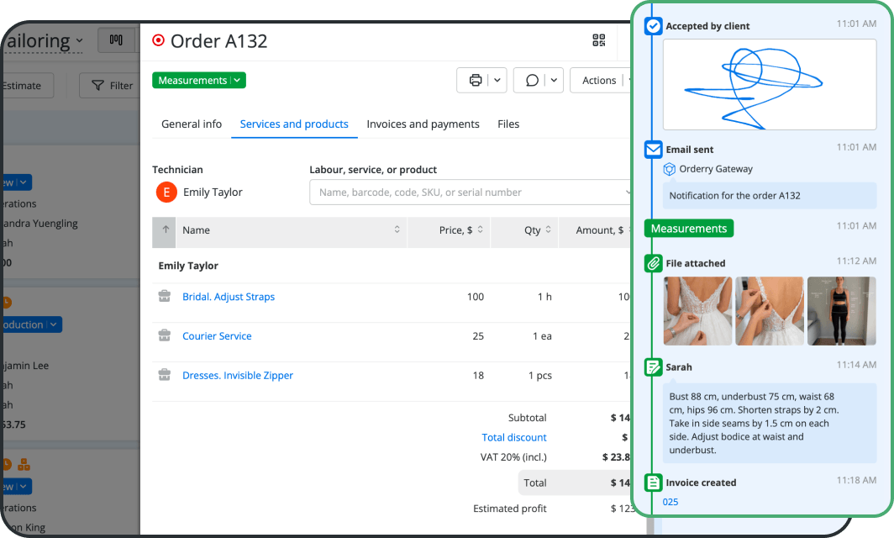Image resolution: width=894 pixels, height=538 pixels.
Task: Focus the labour, service, or product search field
Action: pyautogui.click(x=471, y=193)
